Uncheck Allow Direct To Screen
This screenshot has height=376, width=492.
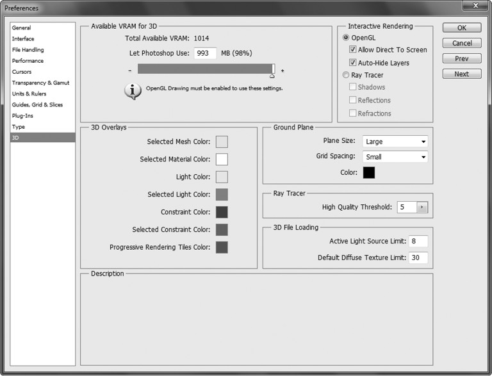(353, 50)
